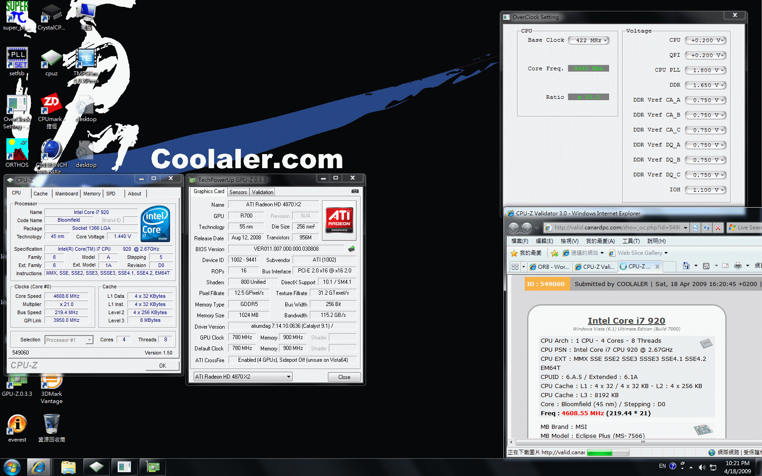Viewport: 762px width, 476px height.
Task: Click the IE forward navigation button
Action: [x=527, y=228]
